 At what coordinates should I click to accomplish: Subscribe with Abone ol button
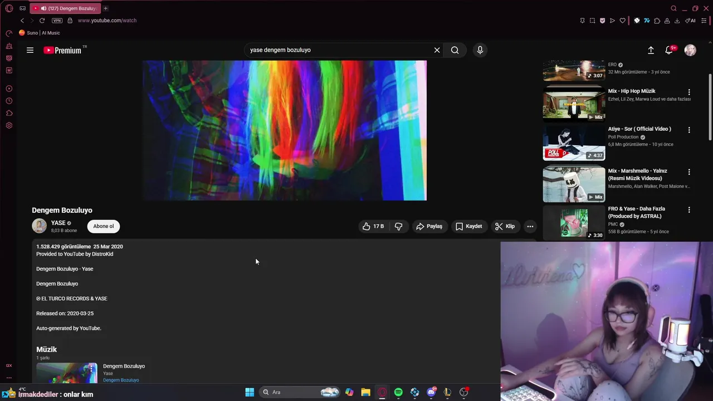tap(104, 226)
